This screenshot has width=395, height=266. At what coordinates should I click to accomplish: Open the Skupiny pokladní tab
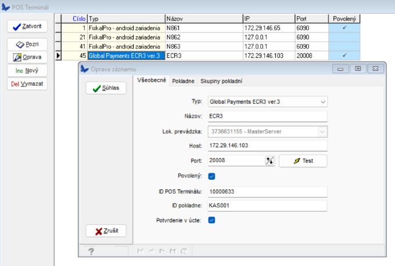point(221,81)
